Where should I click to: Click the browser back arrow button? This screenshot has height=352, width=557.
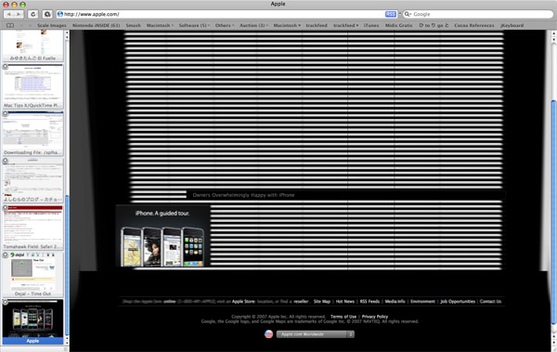[x=8, y=14]
